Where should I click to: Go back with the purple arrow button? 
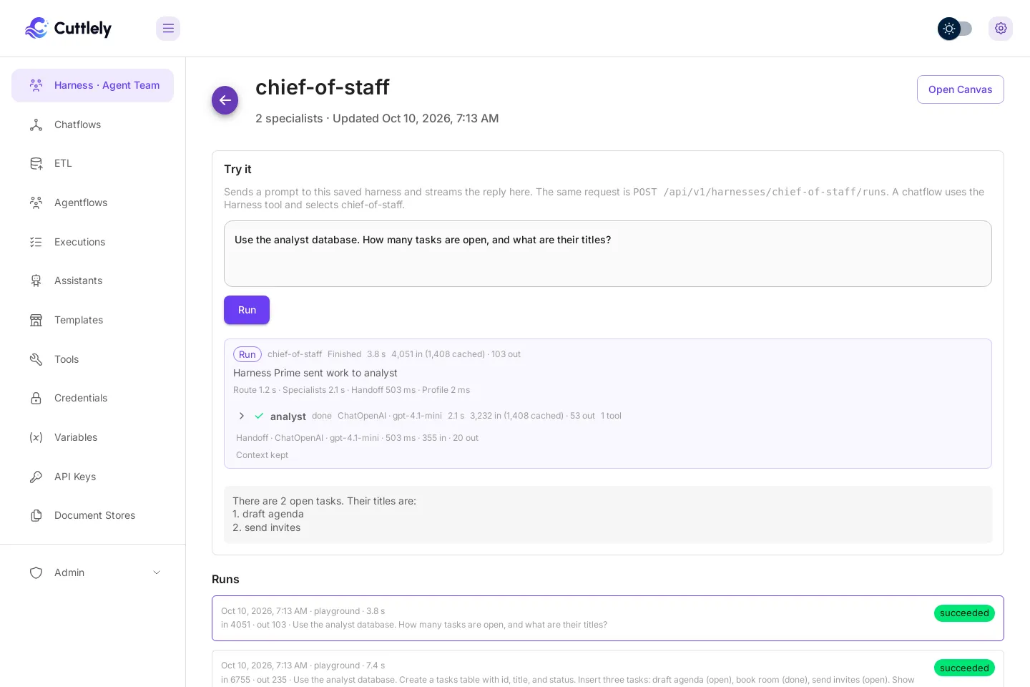coord(225,100)
